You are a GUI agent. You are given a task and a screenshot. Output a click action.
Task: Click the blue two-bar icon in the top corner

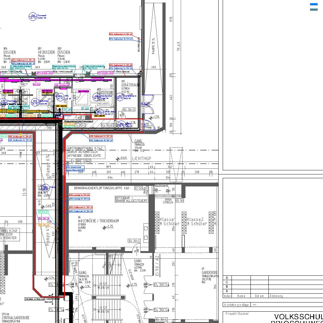(314, 7)
